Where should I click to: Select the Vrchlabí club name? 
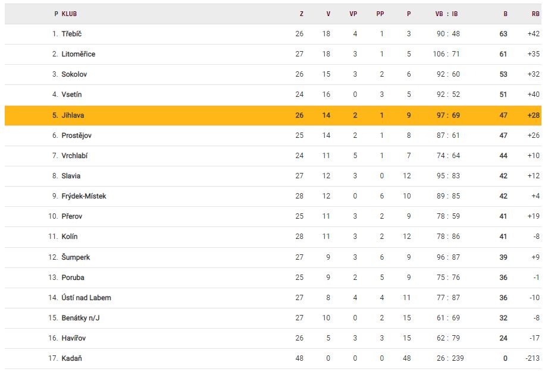(x=74, y=156)
